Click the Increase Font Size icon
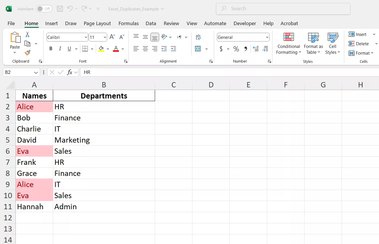 click(x=112, y=37)
